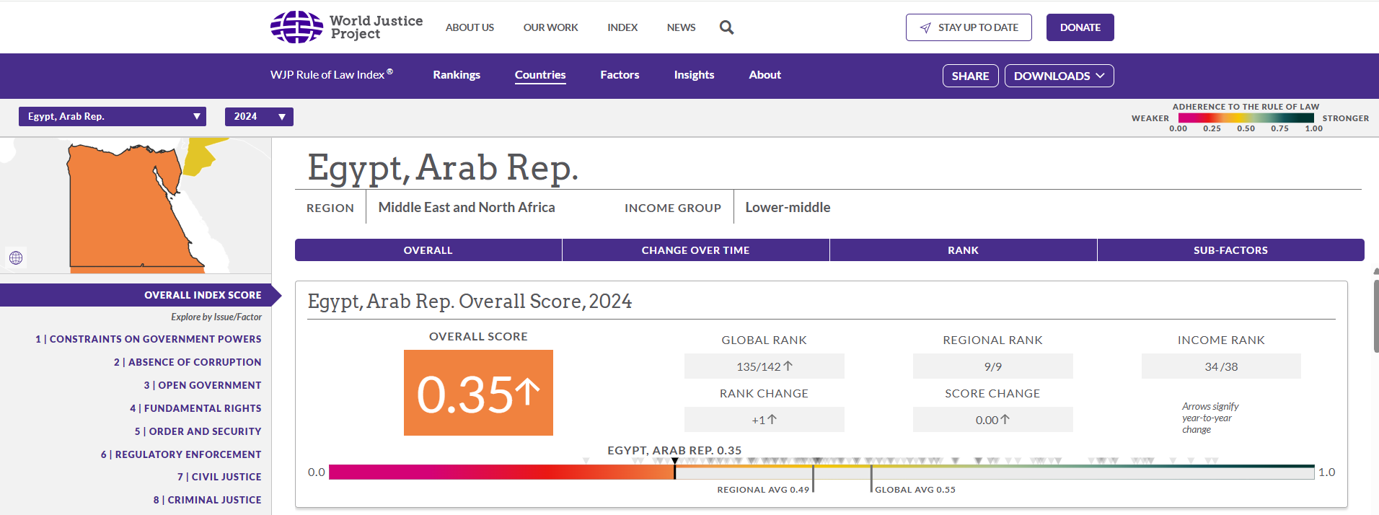Open the About tab in purple bar
This screenshot has width=1379, height=515.
765,75
